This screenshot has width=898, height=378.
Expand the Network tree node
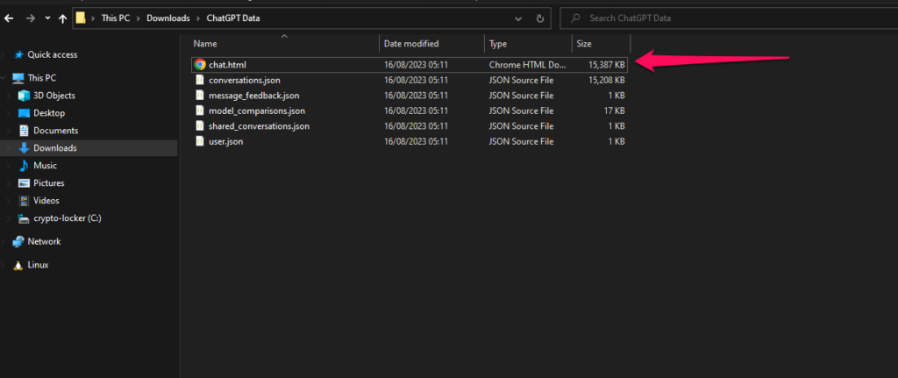coord(4,242)
